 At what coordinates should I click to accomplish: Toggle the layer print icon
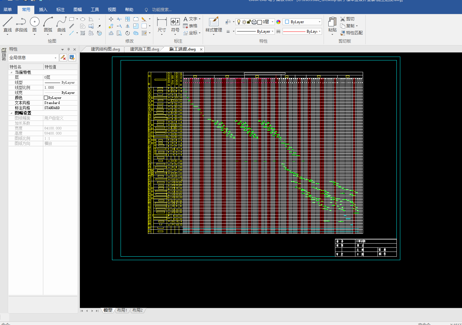point(254,22)
